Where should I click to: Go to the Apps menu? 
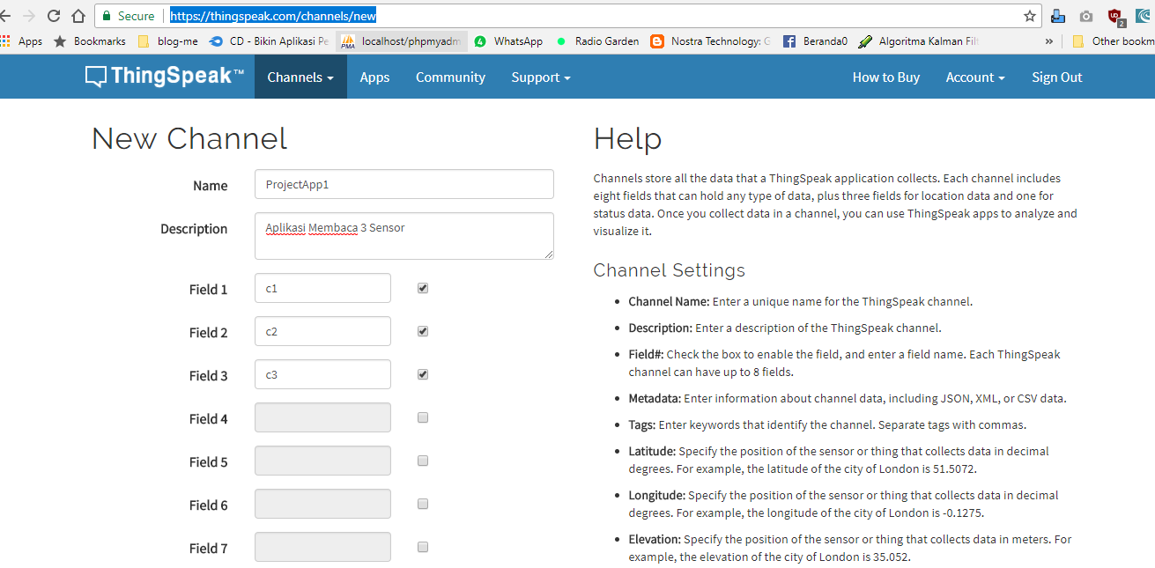click(x=374, y=77)
